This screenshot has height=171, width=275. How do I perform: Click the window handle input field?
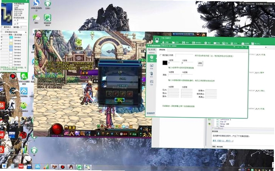[x=184, y=55]
